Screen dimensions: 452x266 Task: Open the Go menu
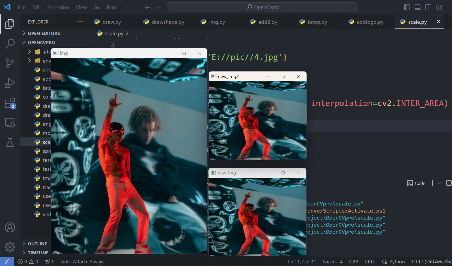[x=97, y=7]
